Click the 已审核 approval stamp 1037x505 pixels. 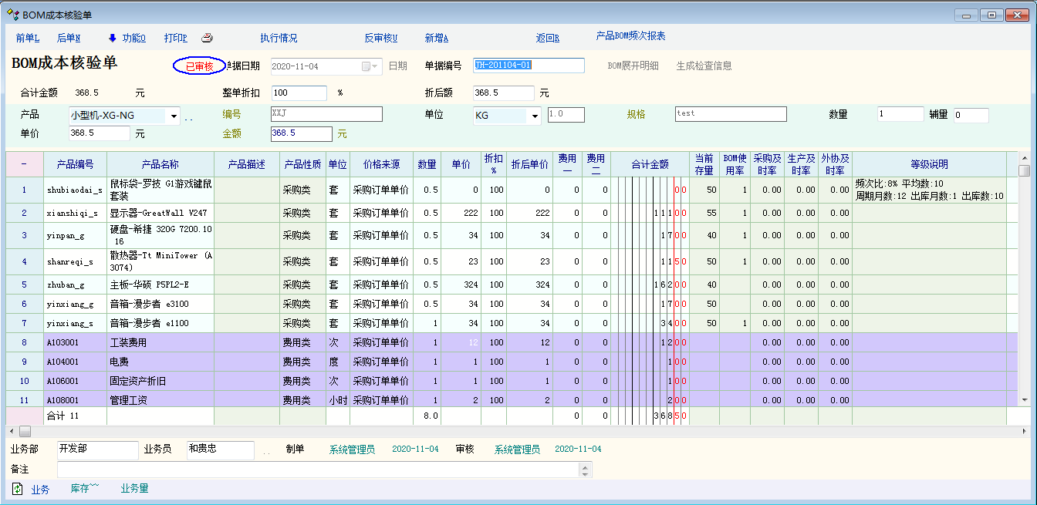(199, 66)
